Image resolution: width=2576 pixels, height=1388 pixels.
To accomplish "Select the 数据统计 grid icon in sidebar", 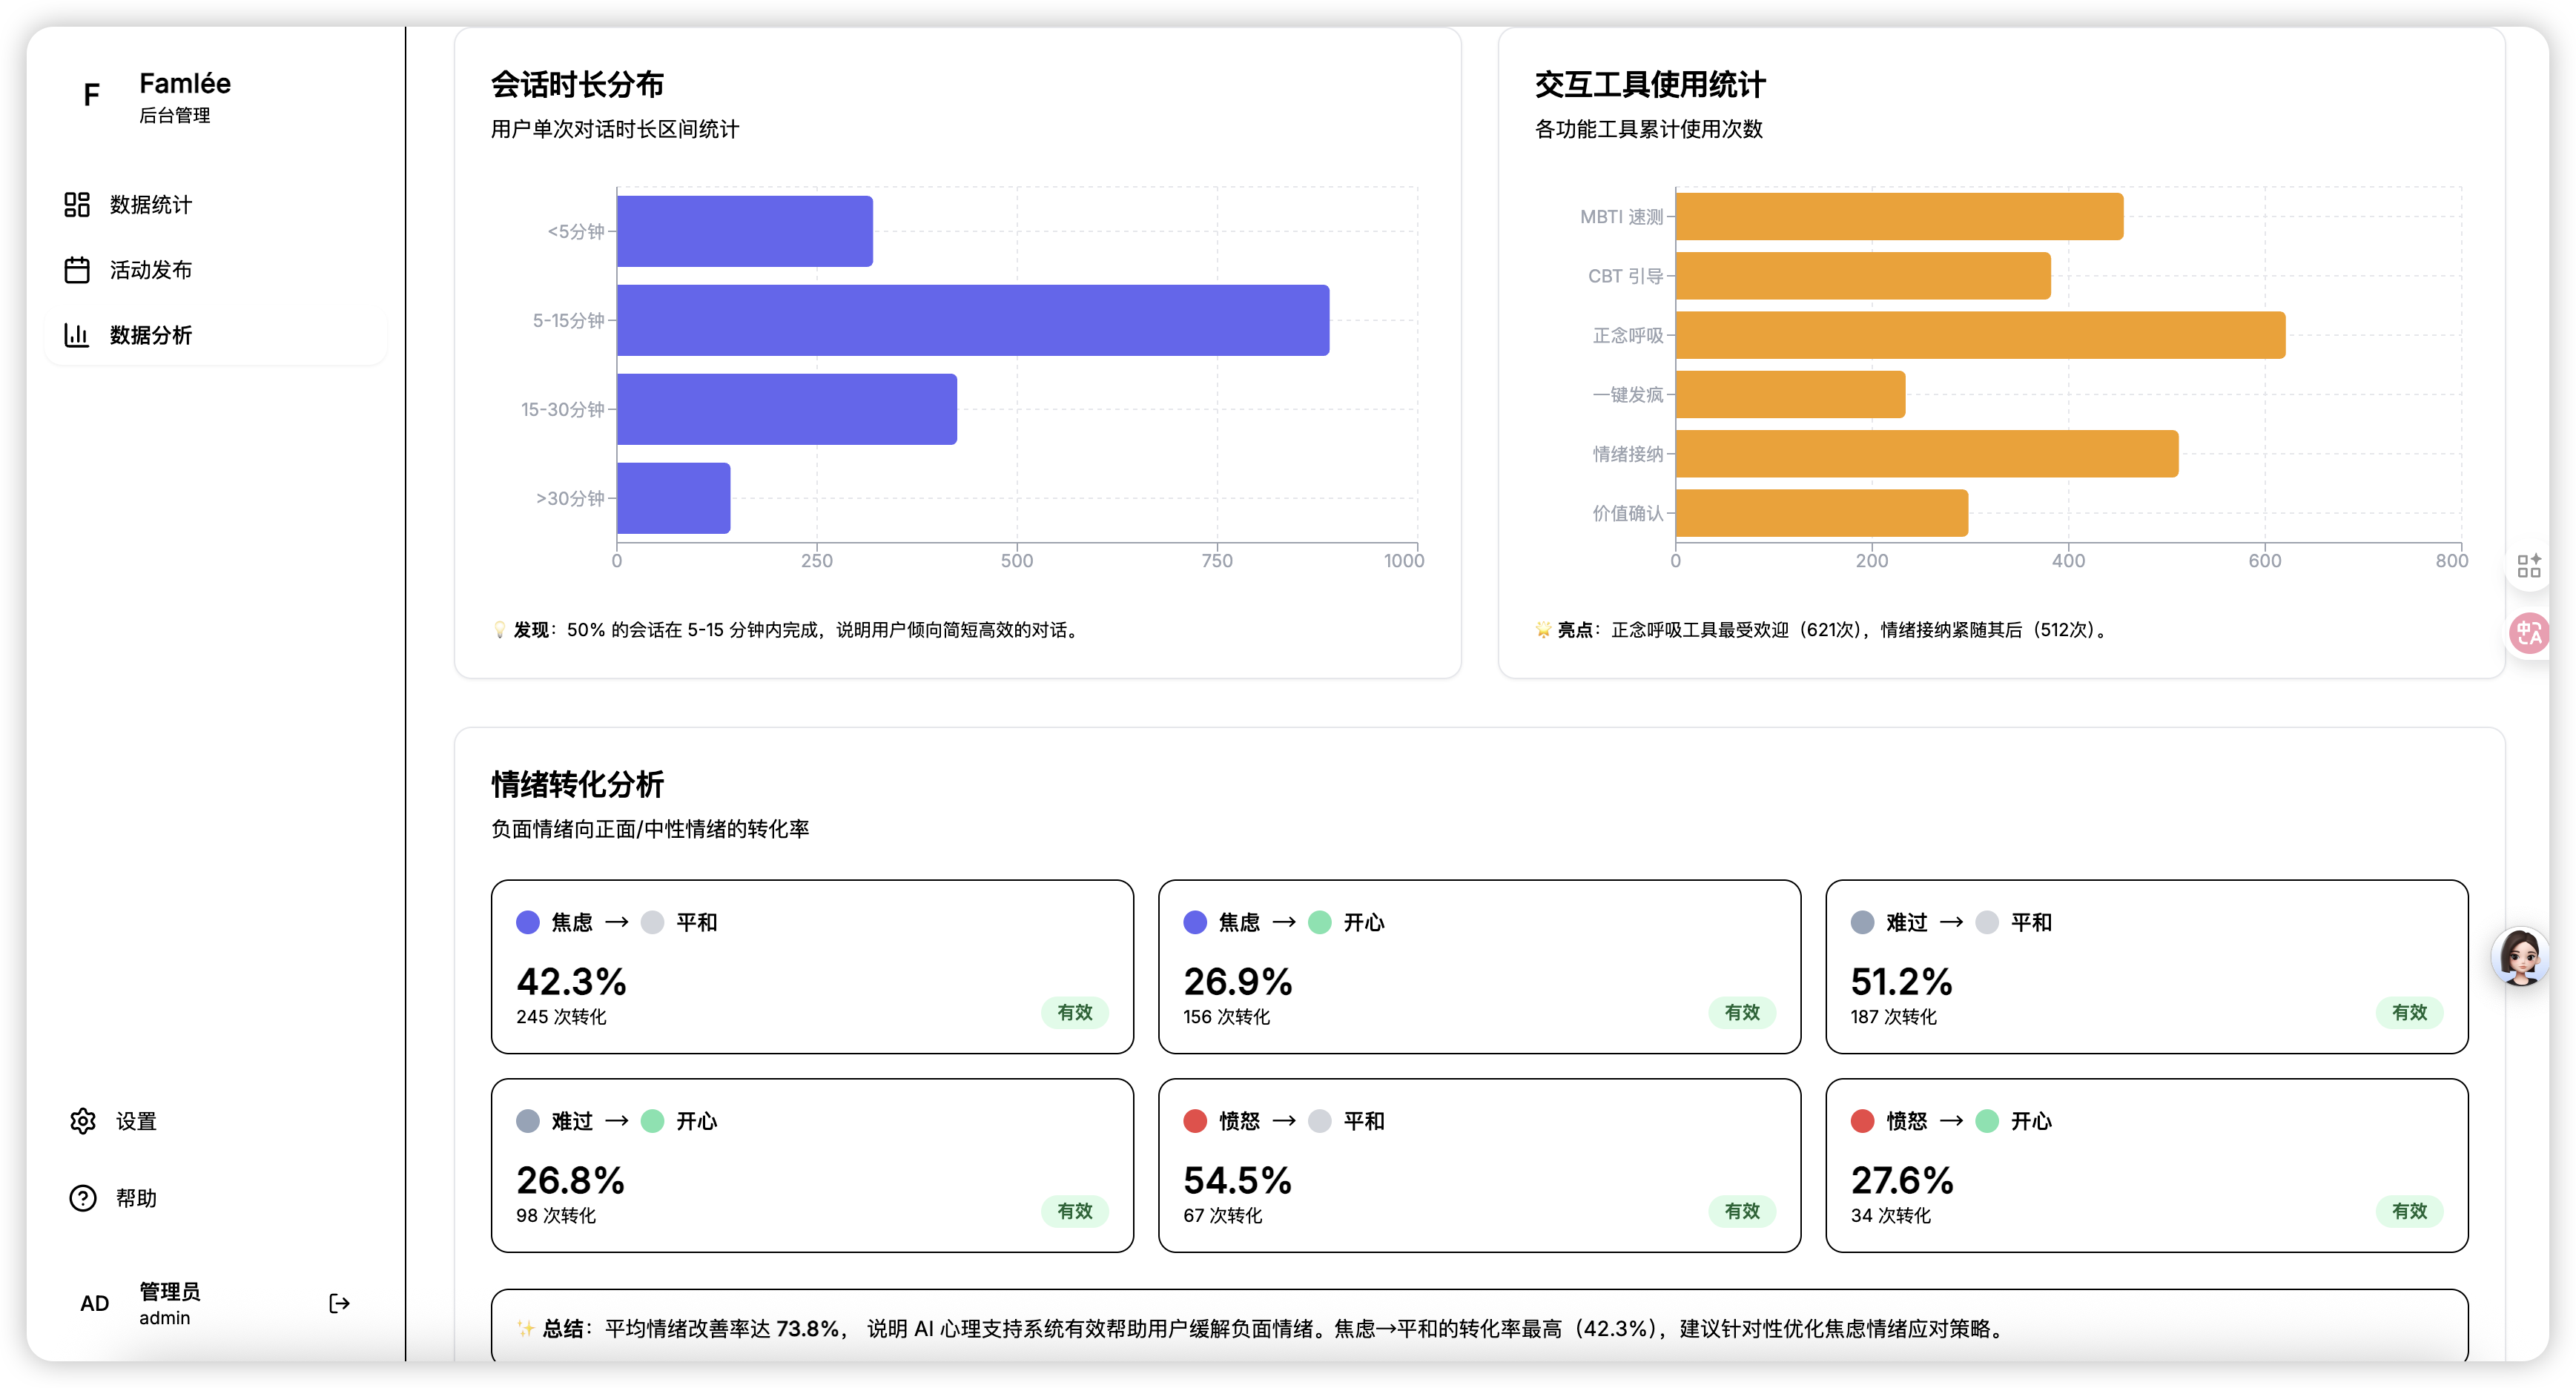I will pos(77,204).
